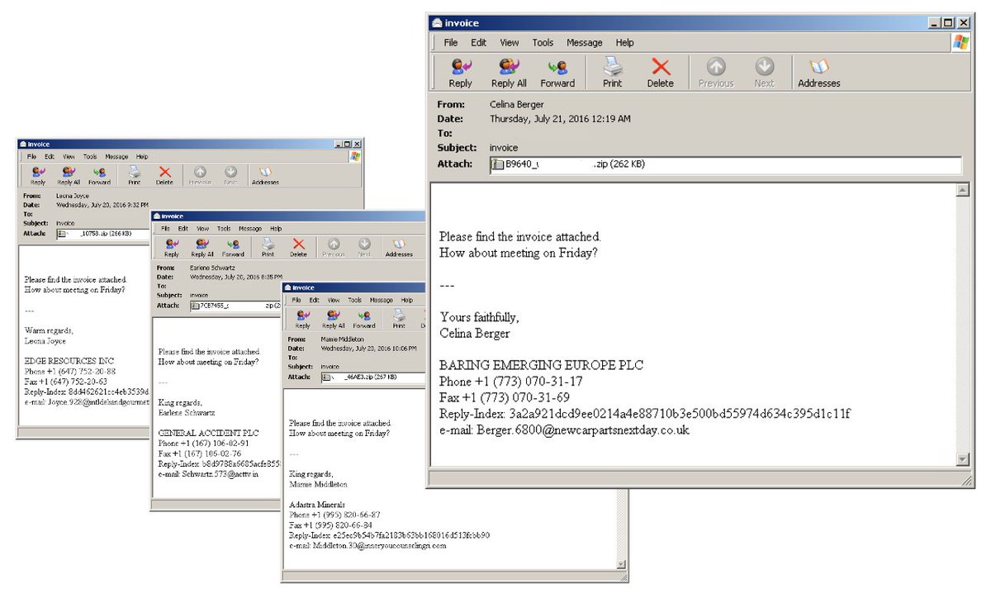The height and width of the screenshot is (598, 991).
Task: Forward the Earlene Schwartz email
Action: click(233, 248)
